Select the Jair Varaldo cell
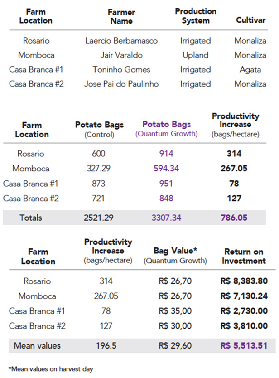The height and width of the screenshot is (378, 279). point(121,55)
